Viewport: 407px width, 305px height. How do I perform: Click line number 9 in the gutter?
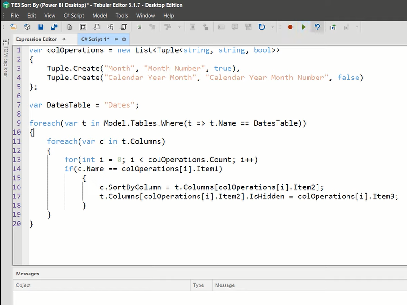click(x=19, y=123)
